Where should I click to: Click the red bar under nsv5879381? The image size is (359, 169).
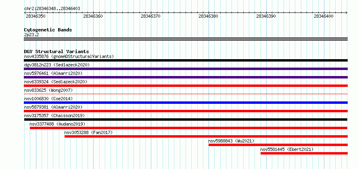pos(186,111)
